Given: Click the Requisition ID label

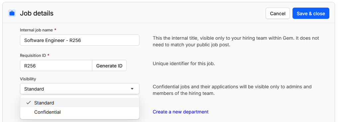Looking at the screenshot, I should (33, 56).
